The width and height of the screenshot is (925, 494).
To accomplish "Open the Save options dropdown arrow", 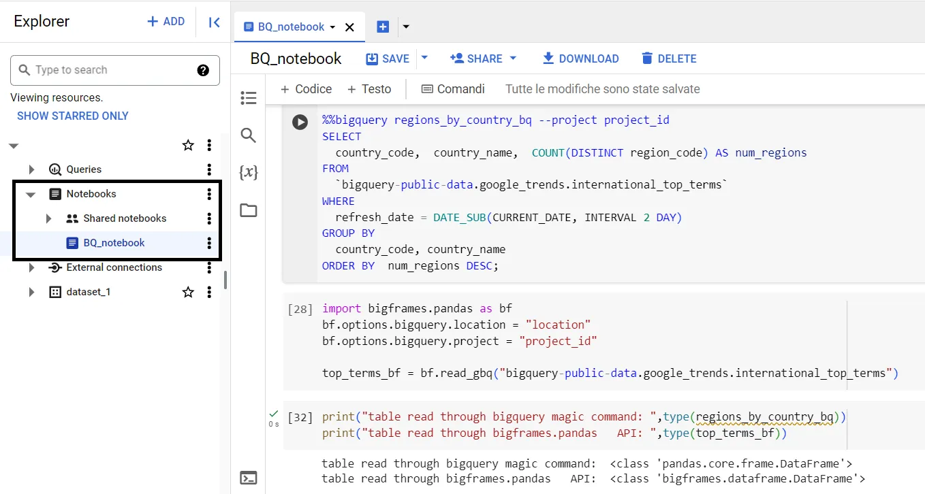I will (x=424, y=58).
